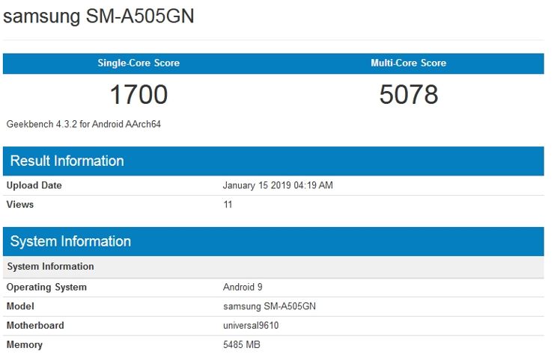Click the Geekbench 4.3.2 for Android AArch64 text
The height and width of the screenshot is (360, 554).
tap(83, 124)
